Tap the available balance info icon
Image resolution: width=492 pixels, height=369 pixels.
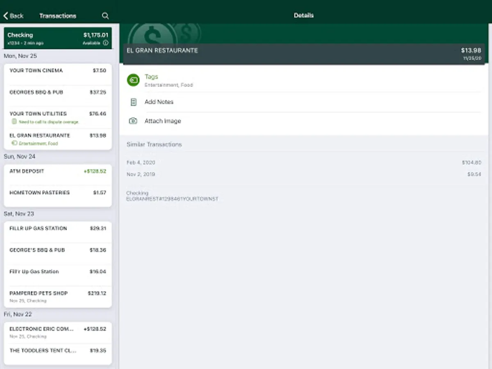pyautogui.click(x=106, y=43)
